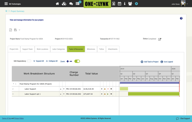192x122 pixels.
Task: Open dropdown arrow next to John Snow avatar
Action: [187, 4]
